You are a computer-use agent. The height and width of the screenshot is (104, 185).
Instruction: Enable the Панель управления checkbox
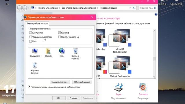click(x=60, y=37)
